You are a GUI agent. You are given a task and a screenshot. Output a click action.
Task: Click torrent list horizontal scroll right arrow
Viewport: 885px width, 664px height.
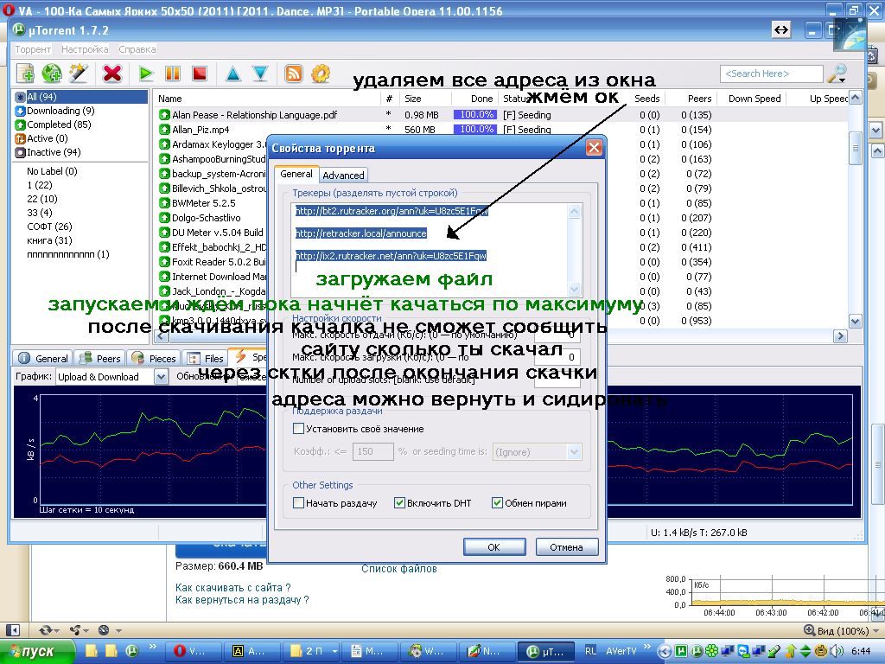pyautogui.click(x=840, y=336)
